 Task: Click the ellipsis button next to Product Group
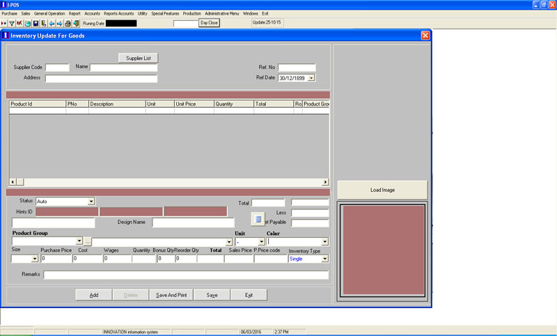[x=88, y=242]
